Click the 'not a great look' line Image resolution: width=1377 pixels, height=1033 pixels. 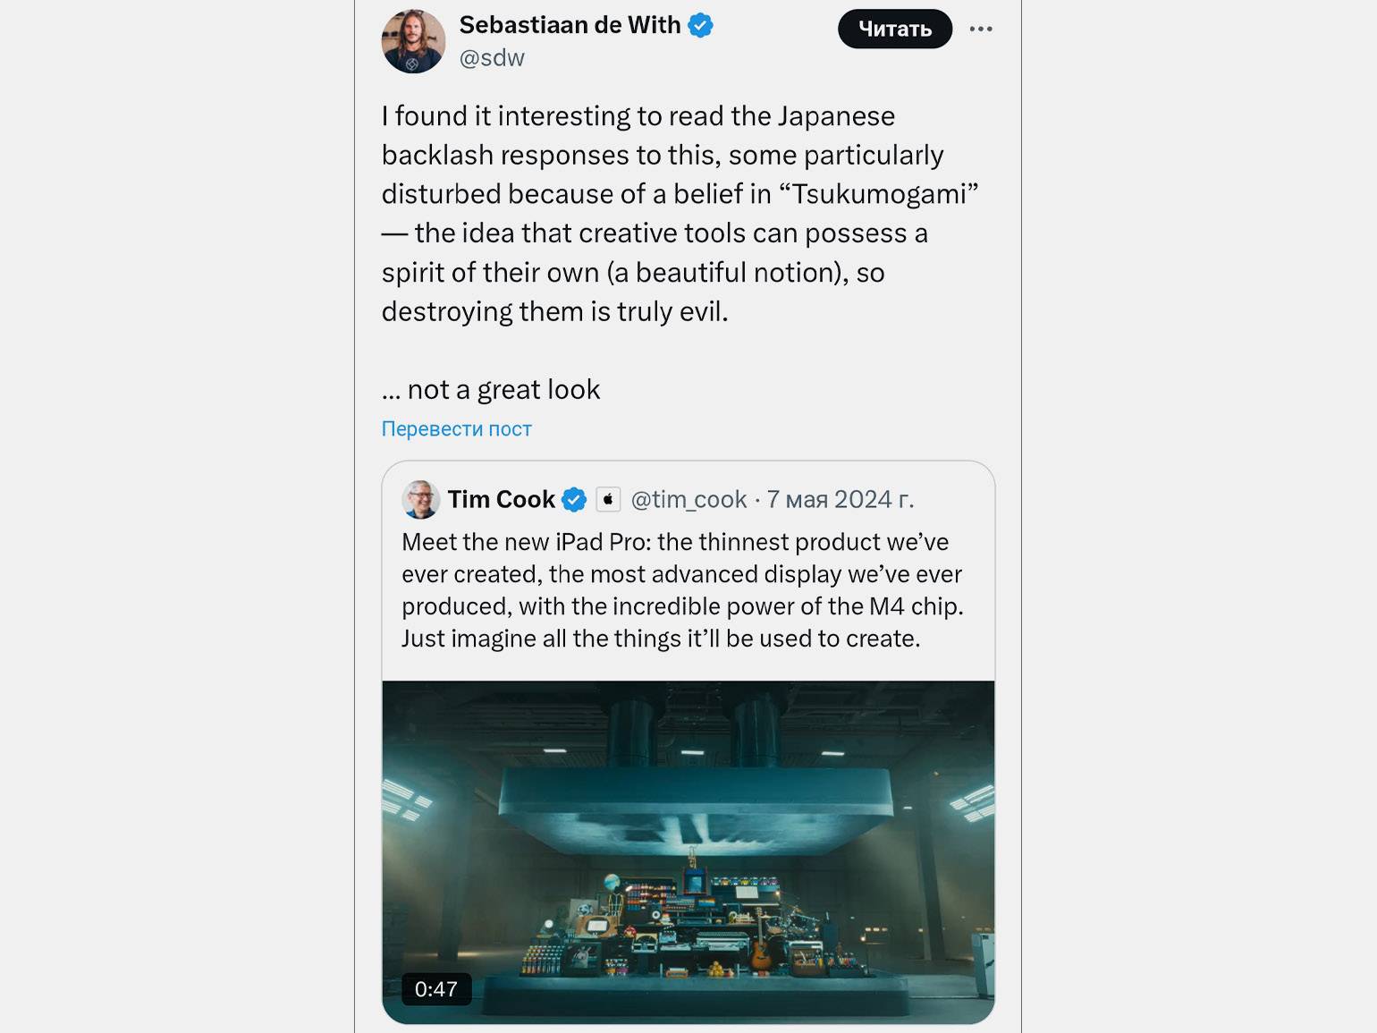491,390
